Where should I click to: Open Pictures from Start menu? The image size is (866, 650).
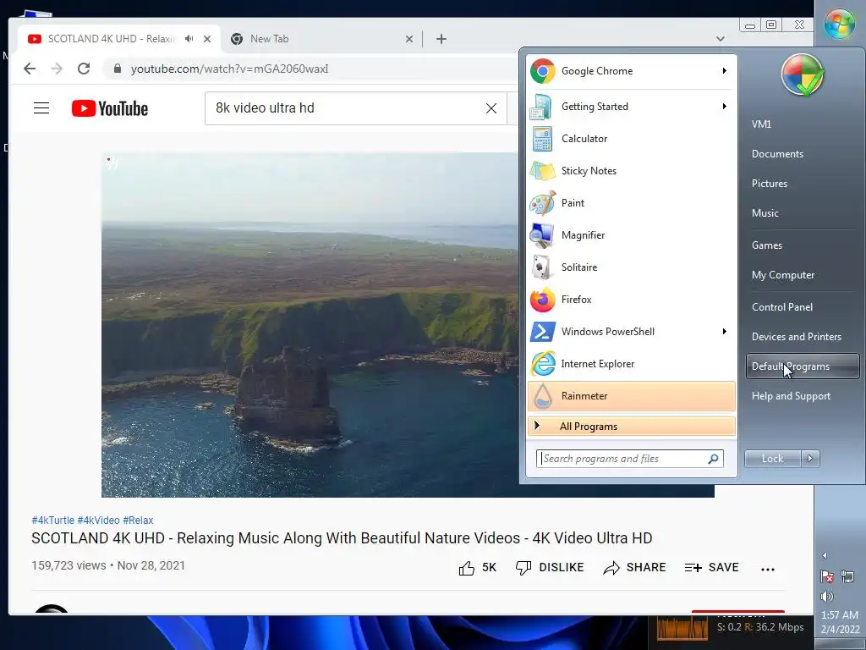pyautogui.click(x=770, y=184)
